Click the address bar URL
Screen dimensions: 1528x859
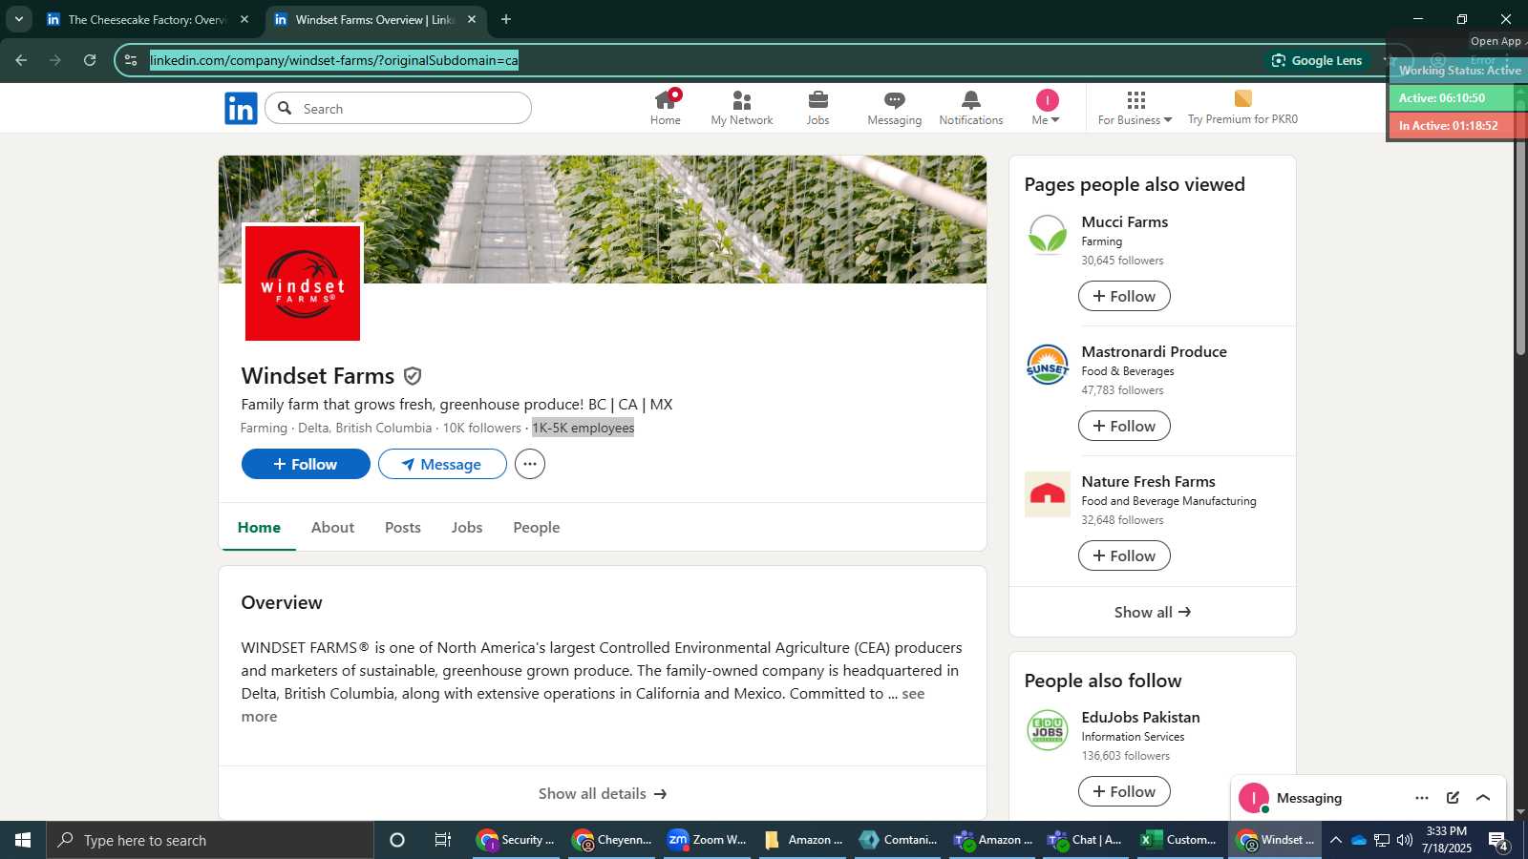coord(334,60)
